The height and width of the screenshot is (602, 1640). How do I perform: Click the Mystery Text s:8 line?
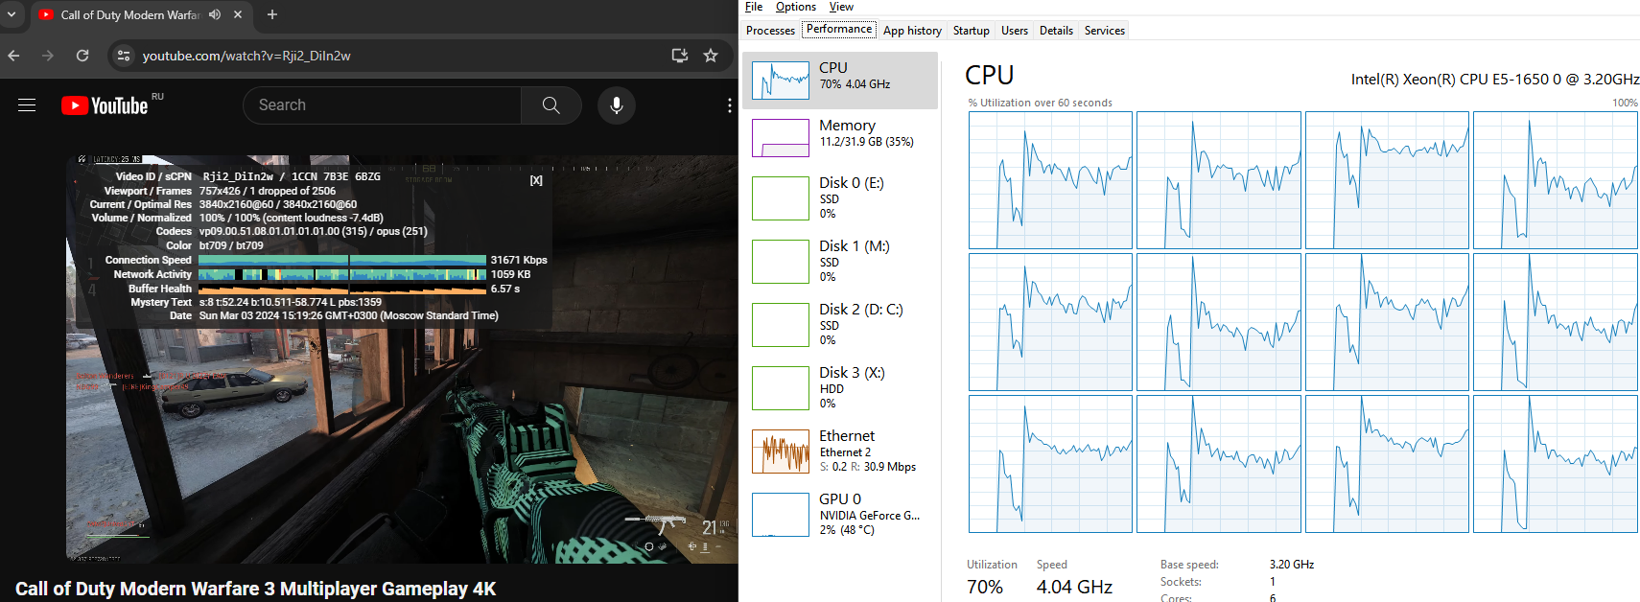[290, 302]
